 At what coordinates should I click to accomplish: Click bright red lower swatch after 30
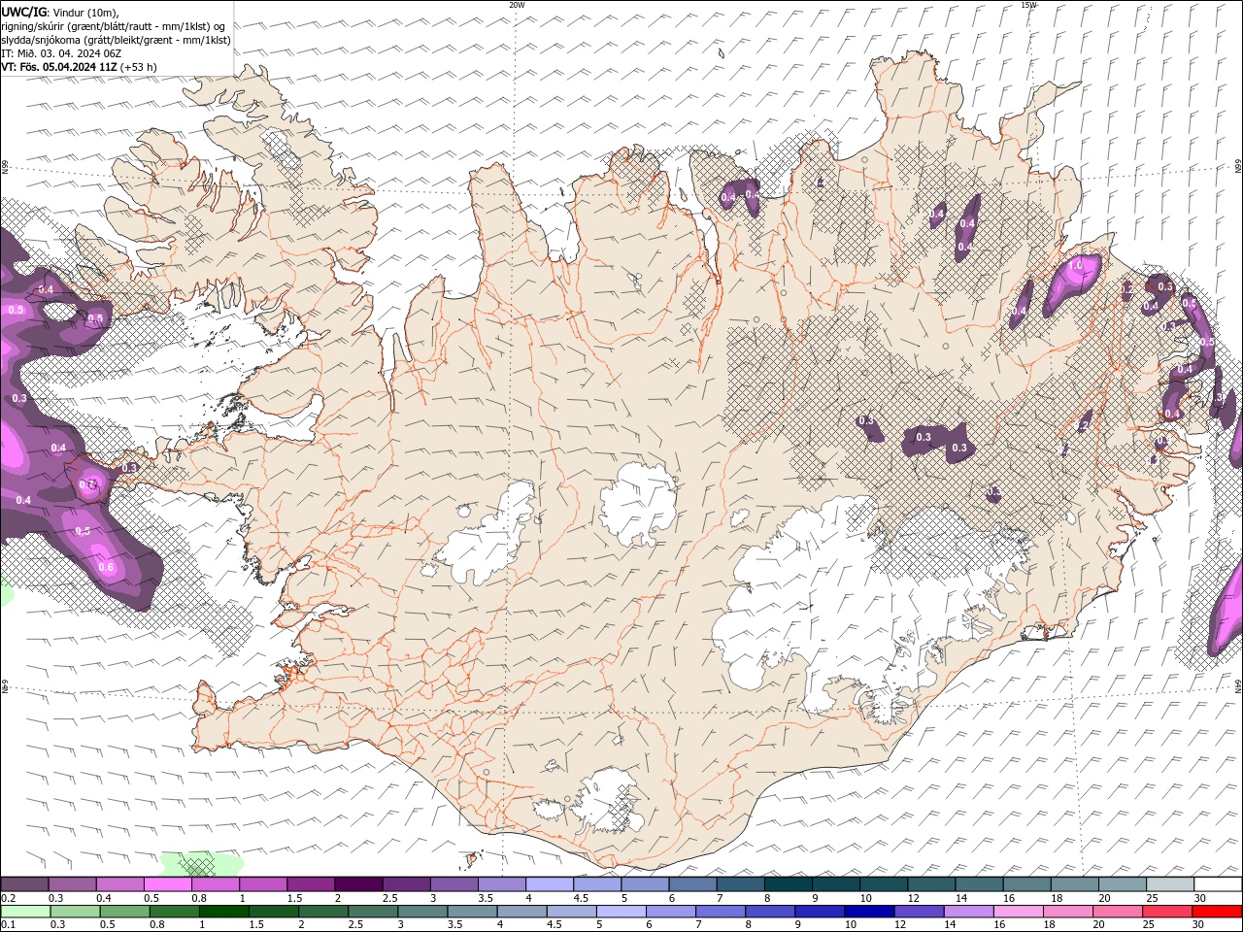click(x=1216, y=912)
